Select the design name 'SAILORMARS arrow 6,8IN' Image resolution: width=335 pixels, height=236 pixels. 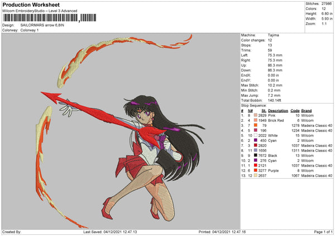point(42,25)
